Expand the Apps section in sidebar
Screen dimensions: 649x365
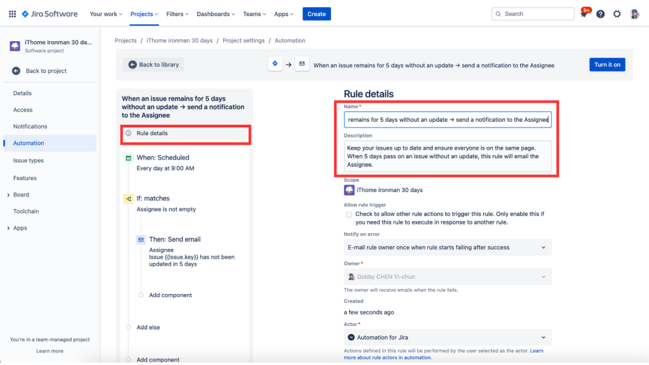(x=8, y=228)
